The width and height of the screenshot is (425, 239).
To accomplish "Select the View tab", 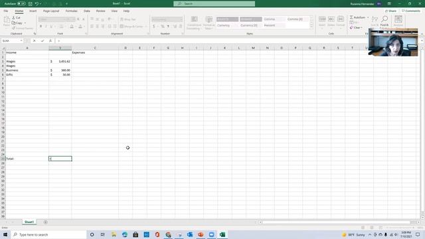I will pos(114,11).
